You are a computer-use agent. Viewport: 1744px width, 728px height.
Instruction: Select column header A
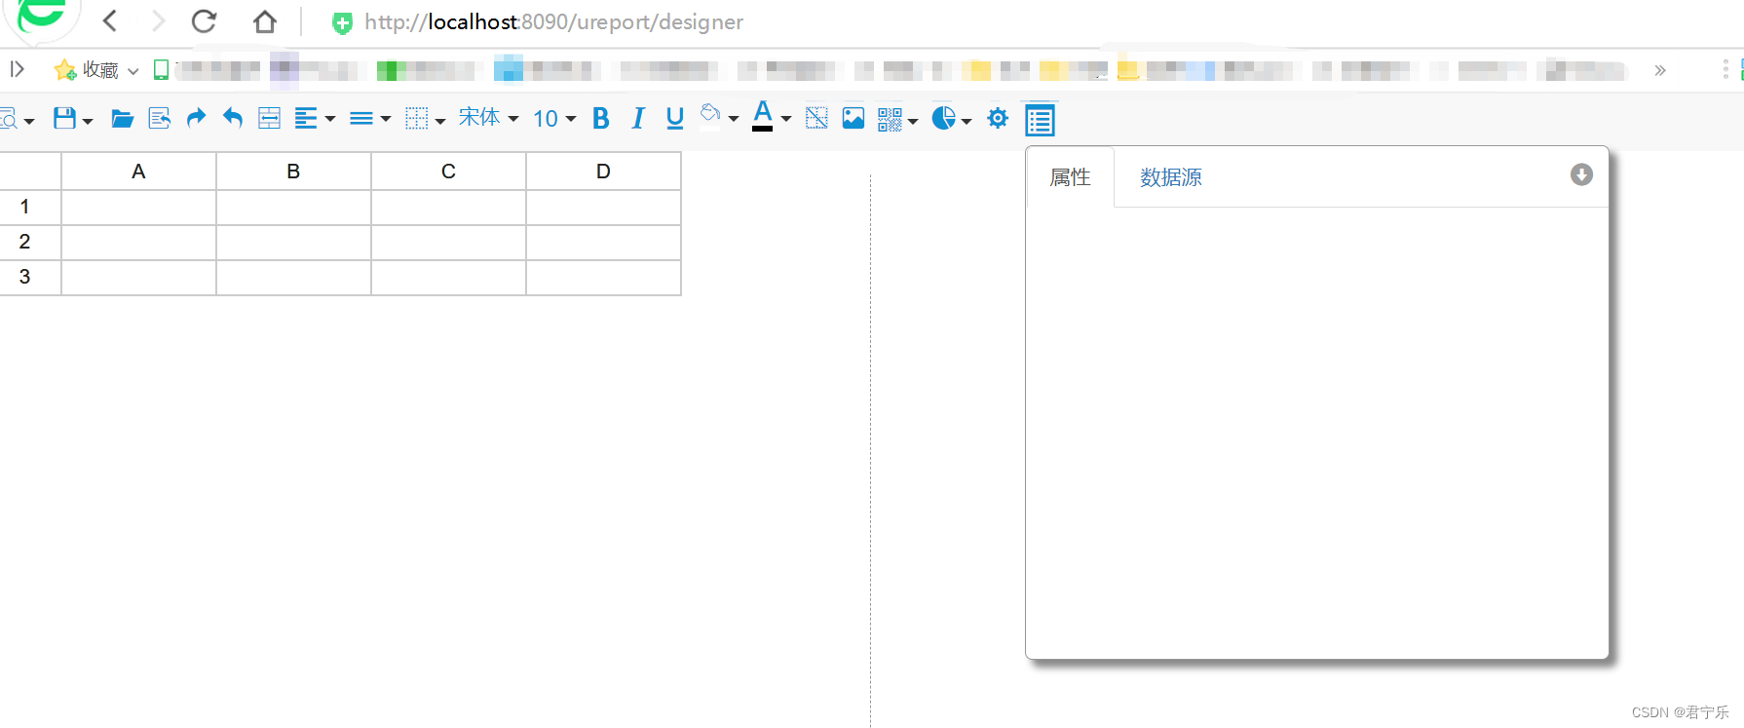tap(138, 172)
